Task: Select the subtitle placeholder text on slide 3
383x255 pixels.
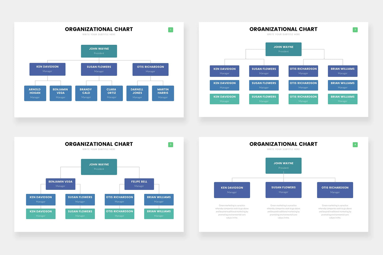Action: click(99, 149)
